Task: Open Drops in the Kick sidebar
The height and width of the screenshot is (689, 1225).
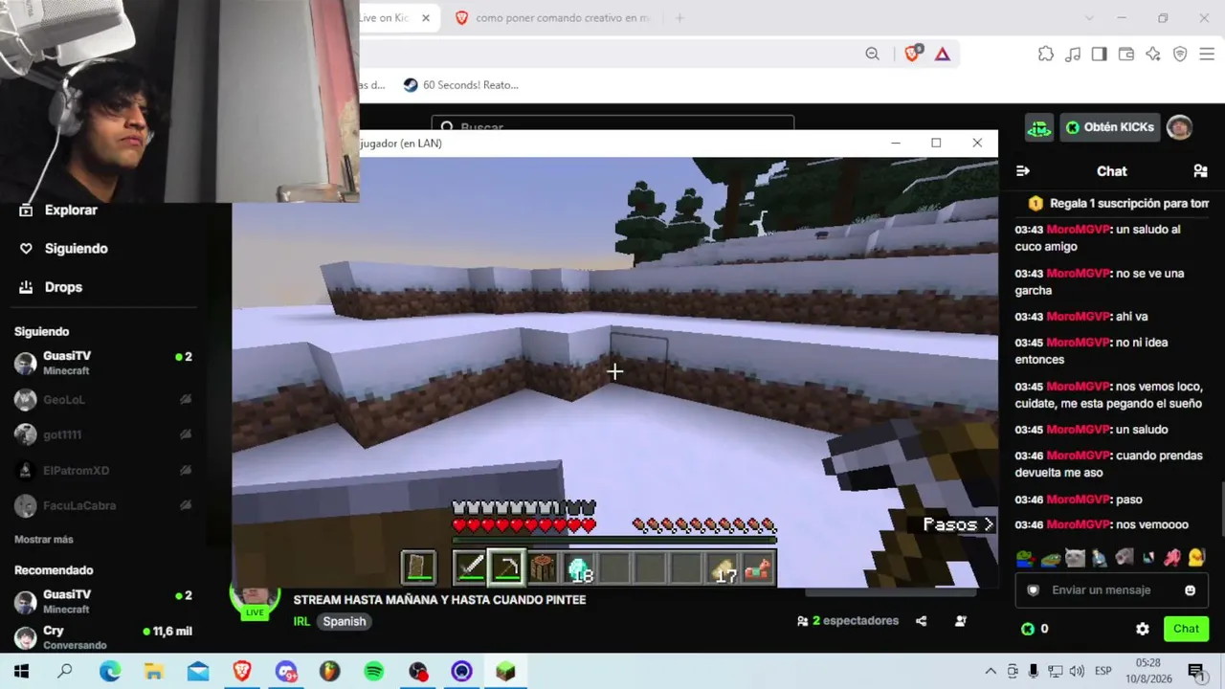Action: (51, 287)
